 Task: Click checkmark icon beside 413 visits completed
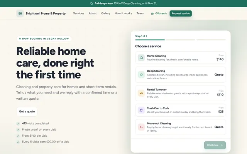point(18,124)
